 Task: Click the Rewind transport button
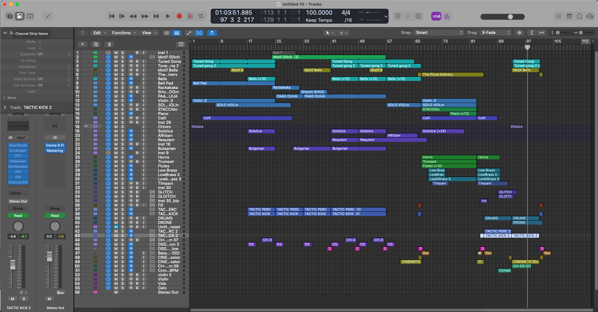133,16
